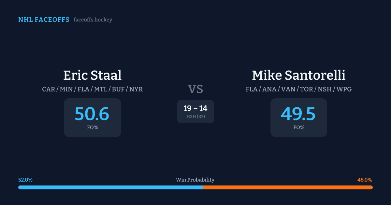The height and width of the screenshot is (205, 391).
Task: Click the 19 – 14 head-to-head score
Action: point(195,108)
